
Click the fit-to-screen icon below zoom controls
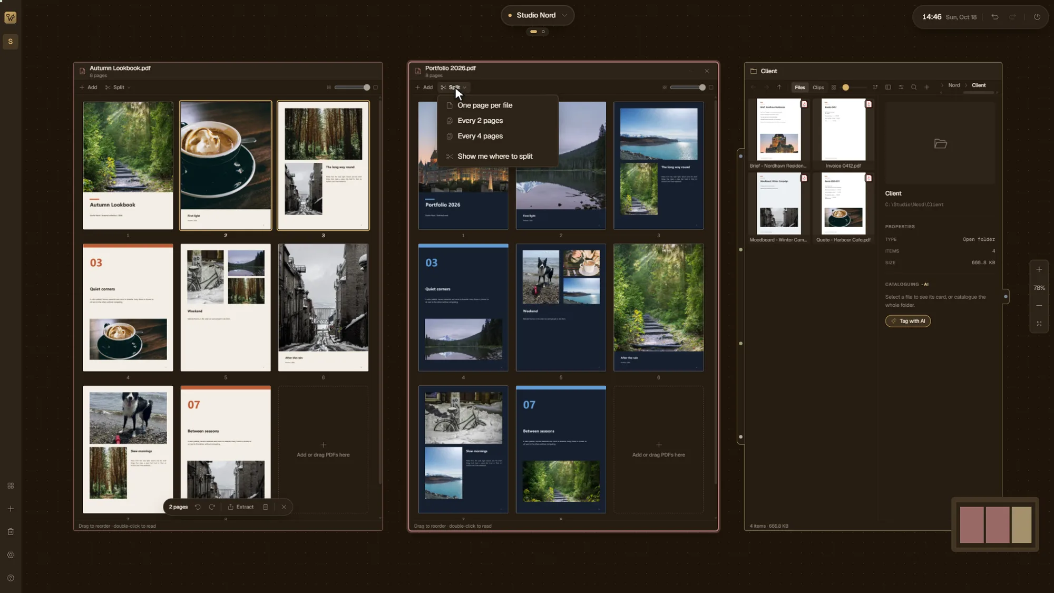[x=1039, y=324]
